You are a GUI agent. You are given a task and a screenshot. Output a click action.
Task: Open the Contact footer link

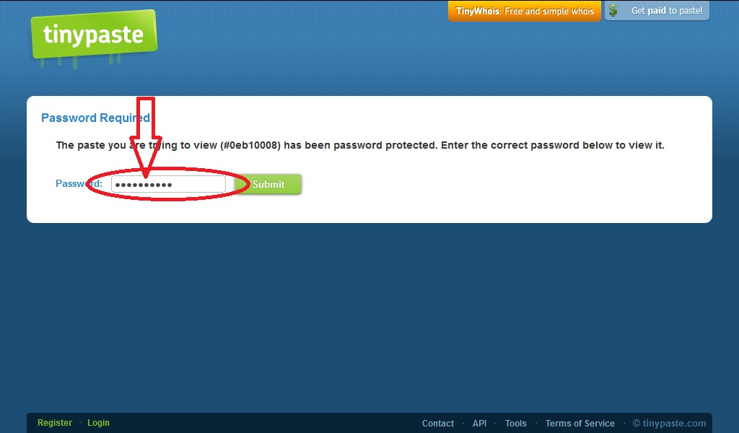click(x=438, y=423)
